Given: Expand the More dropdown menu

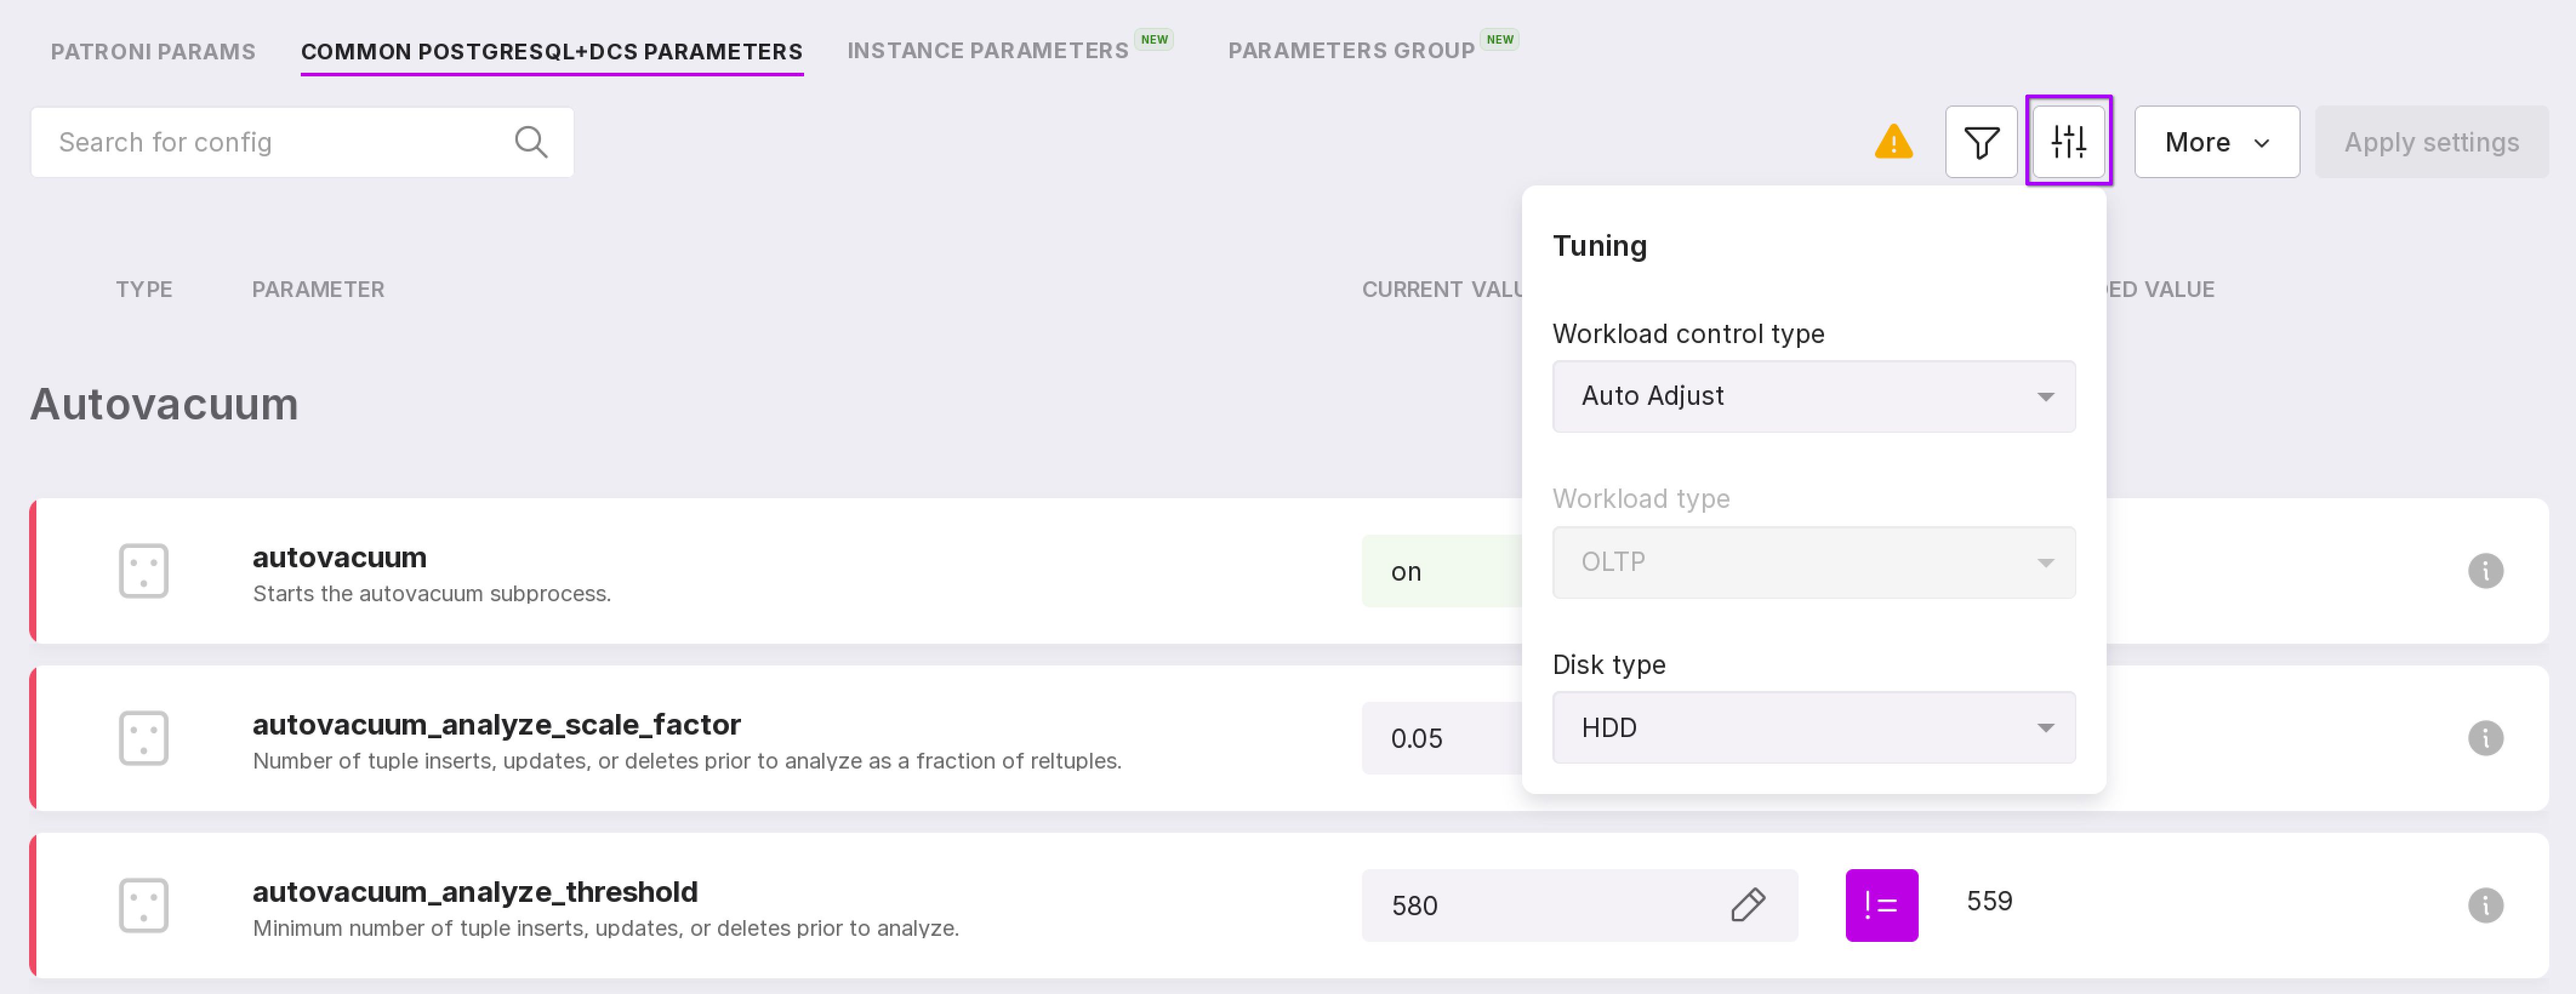Looking at the screenshot, I should pyautogui.click(x=2216, y=143).
